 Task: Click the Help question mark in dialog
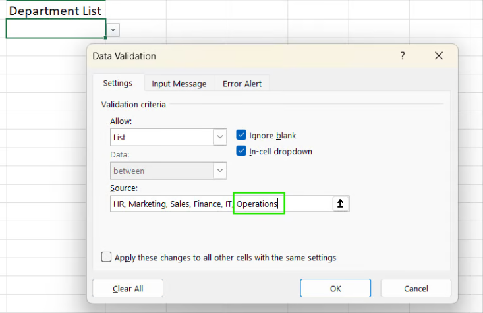403,57
